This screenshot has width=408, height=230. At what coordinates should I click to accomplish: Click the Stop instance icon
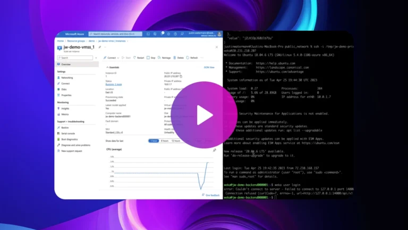[x=148, y=57]
